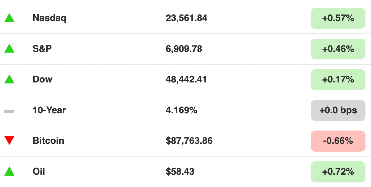Open the 10-Year yield label
This screenshot has height=187, width=371.
[49, 110]
